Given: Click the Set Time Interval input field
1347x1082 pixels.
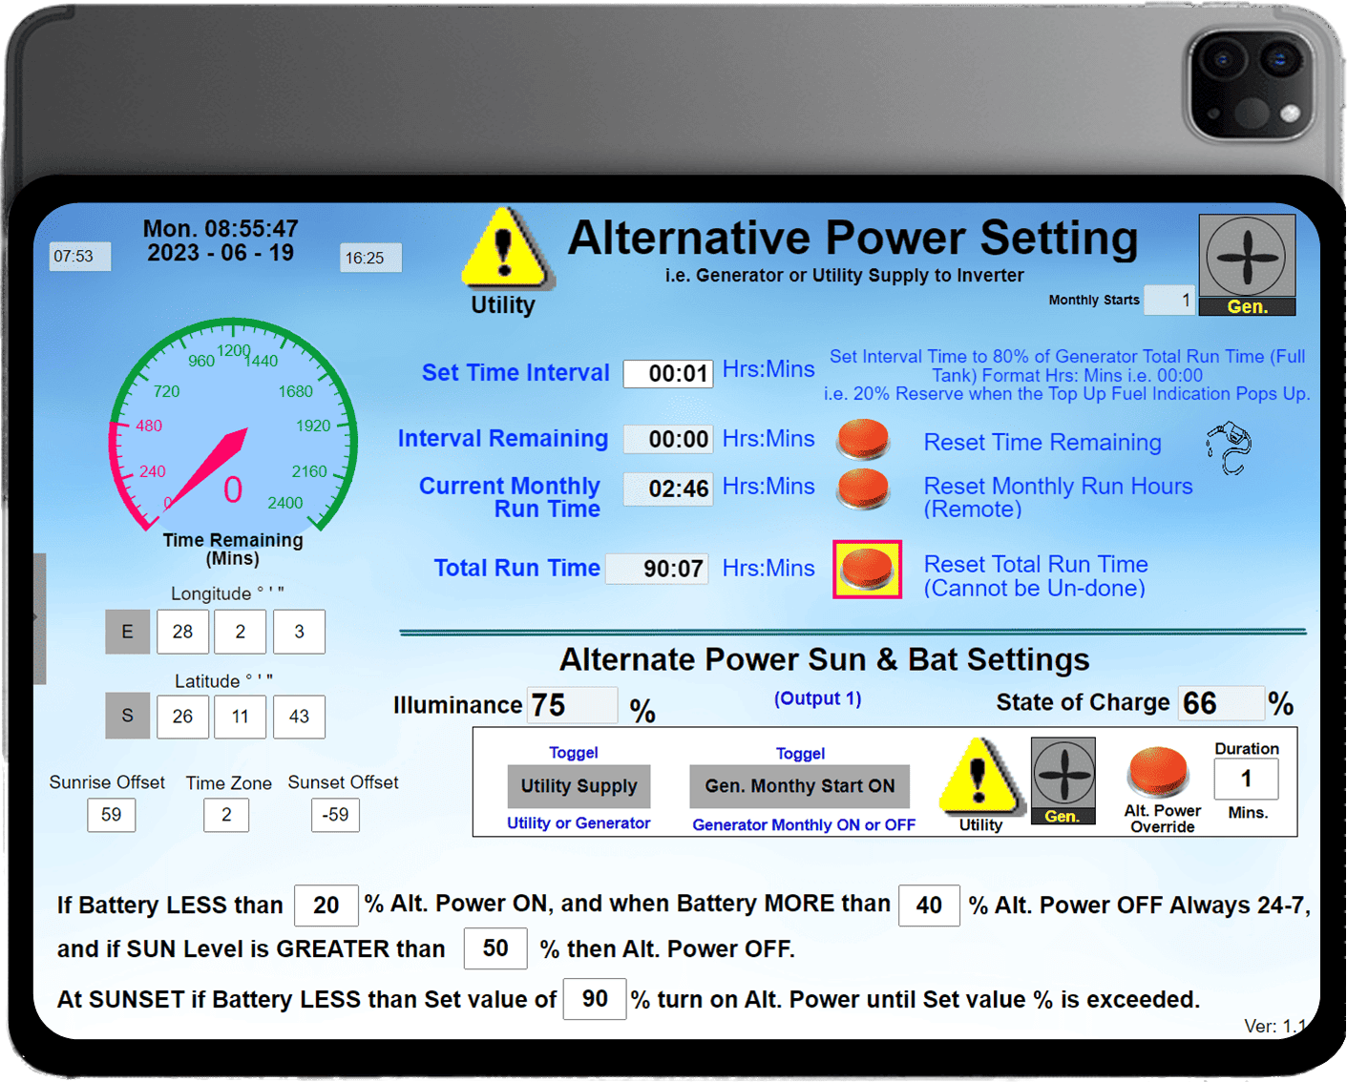Looking at the screenshot, I should (x=668, y=374).
